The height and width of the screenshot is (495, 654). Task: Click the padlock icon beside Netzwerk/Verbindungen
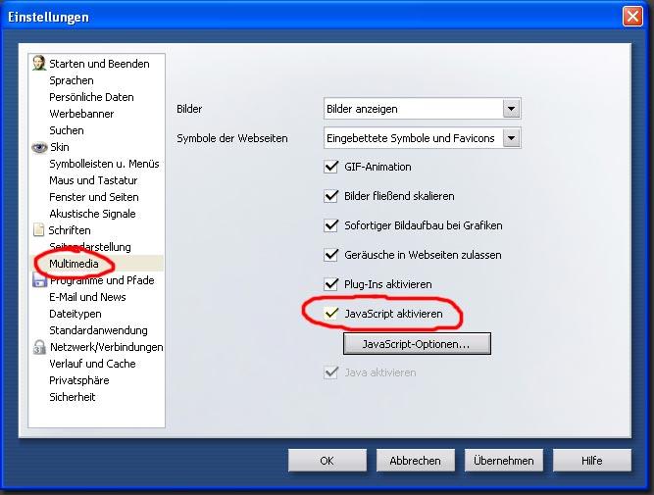39,347
